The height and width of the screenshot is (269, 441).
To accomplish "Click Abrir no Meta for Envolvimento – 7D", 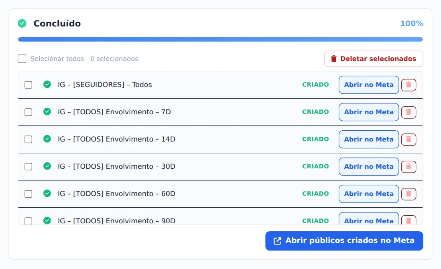I will (369, 112).
